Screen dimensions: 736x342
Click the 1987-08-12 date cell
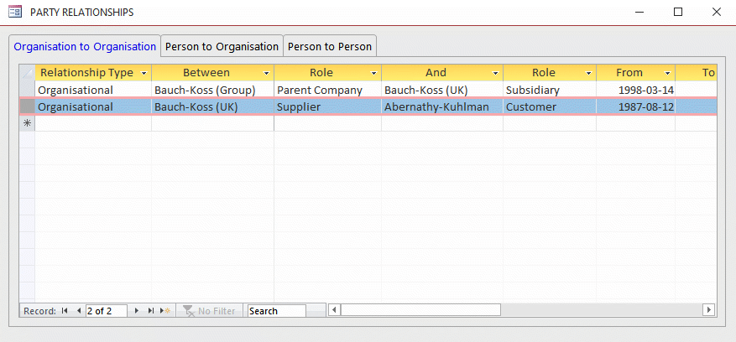[636, 106]
